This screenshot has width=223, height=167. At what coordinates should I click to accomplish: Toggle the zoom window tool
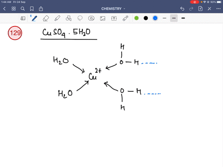[x=23, y=19]
